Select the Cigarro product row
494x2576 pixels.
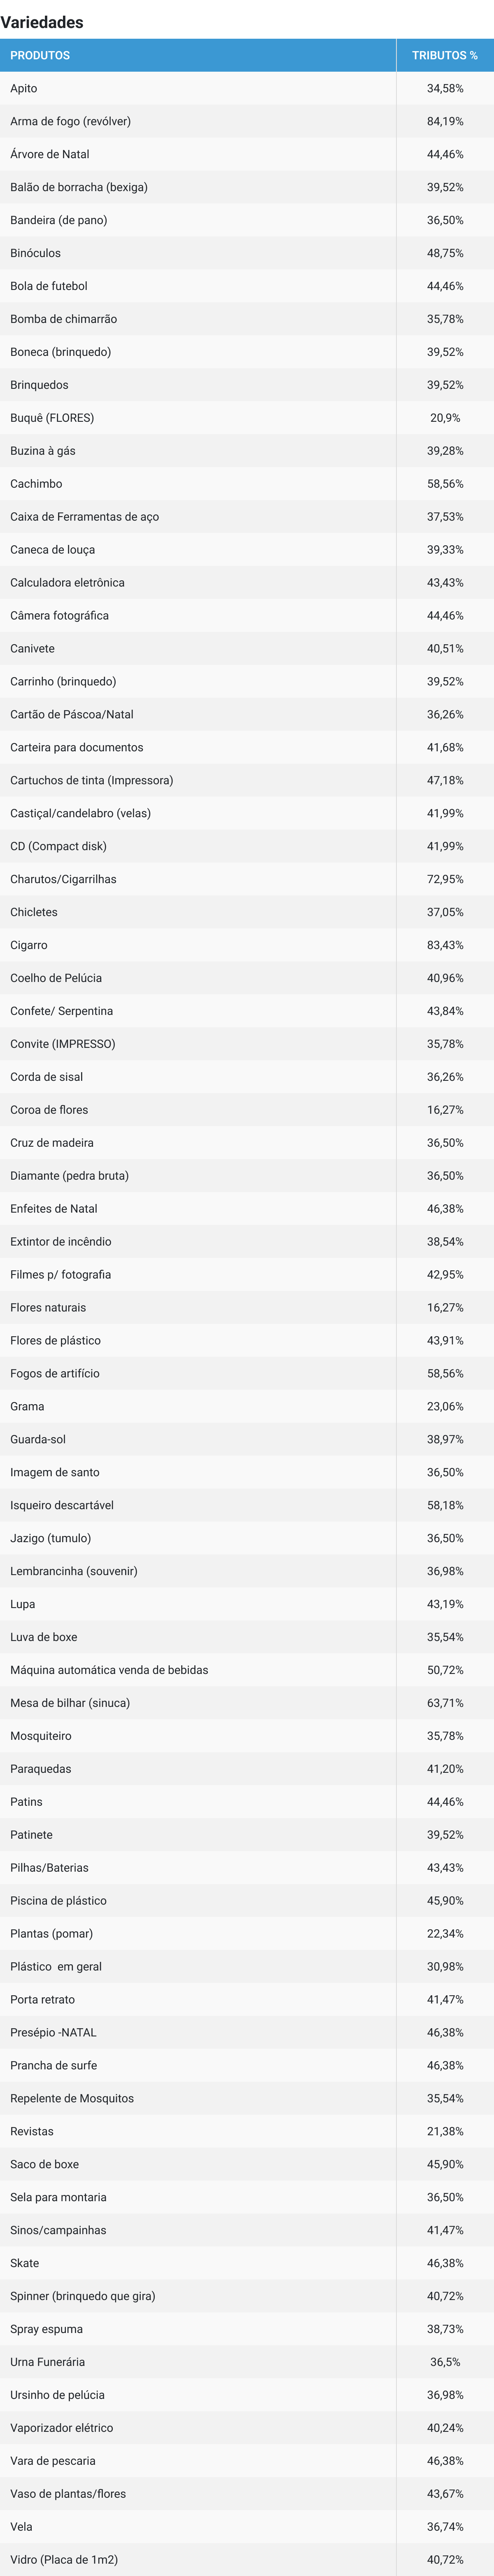coord(29,945)
